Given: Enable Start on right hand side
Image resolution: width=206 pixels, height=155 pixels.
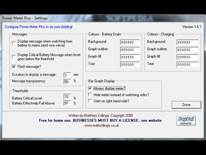Looking at the screenshot, I should pos(90,101).
